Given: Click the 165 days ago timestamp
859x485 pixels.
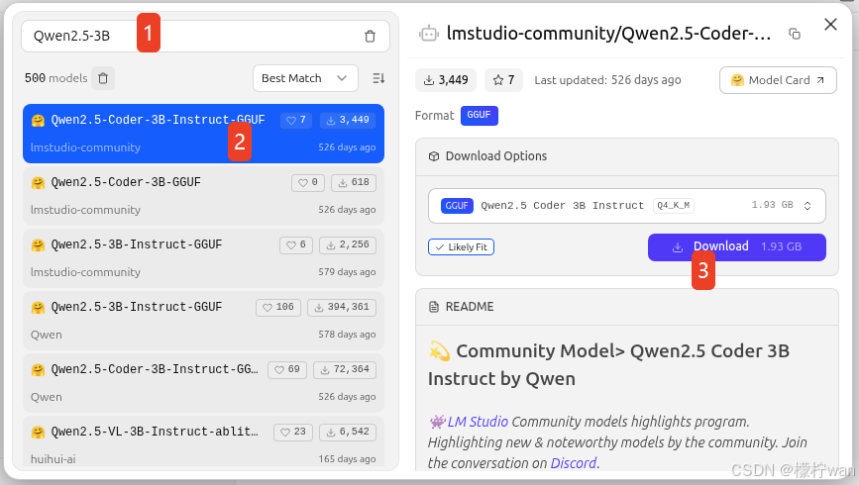Looking at the screenshot, I should 347,458.
